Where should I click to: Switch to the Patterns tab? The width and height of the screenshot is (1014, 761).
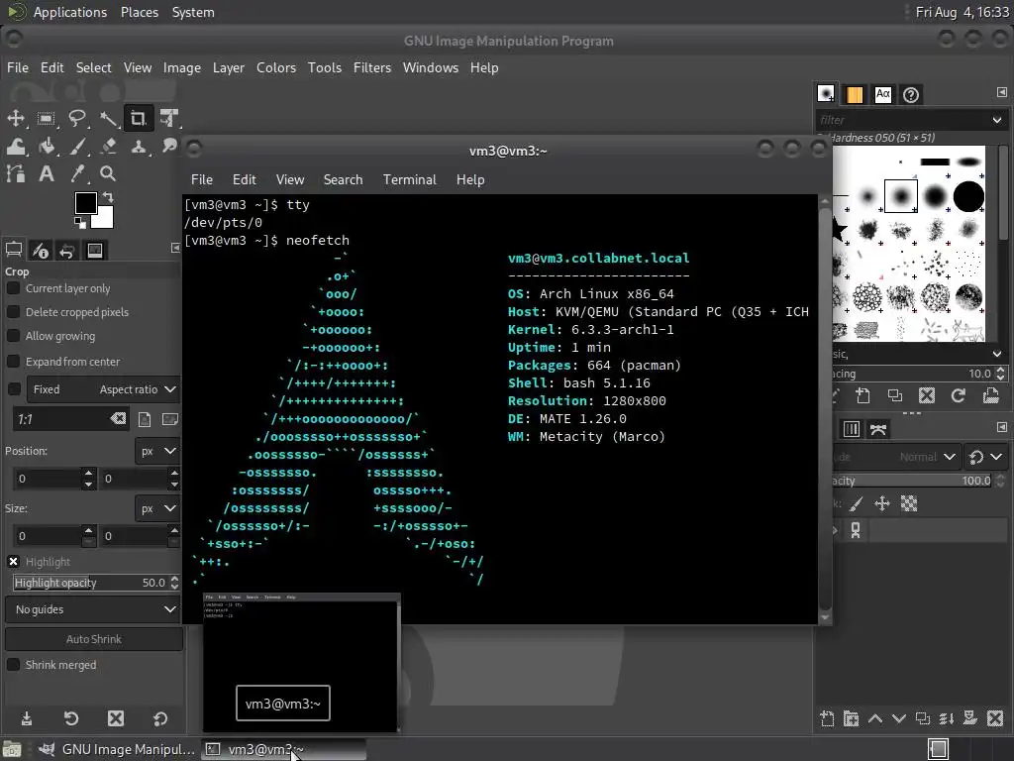coord(855,95)
